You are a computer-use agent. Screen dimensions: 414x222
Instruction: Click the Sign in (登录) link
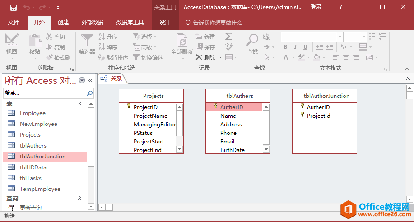point(316,7)
